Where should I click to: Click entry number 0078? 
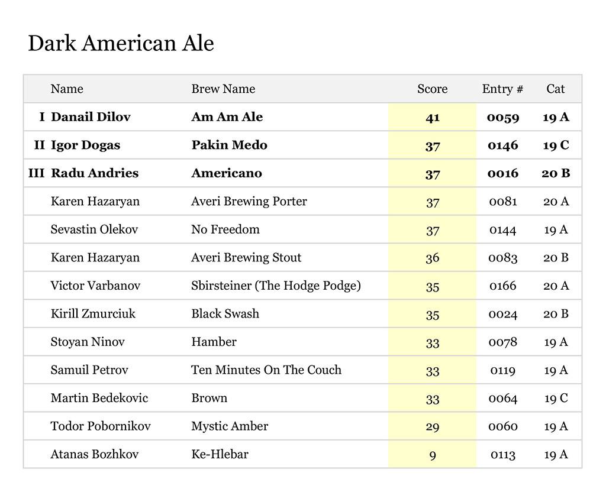click(503, 342)
